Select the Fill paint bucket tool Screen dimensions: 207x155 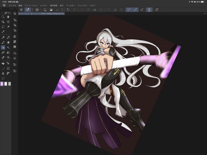[x=3, y=64]
